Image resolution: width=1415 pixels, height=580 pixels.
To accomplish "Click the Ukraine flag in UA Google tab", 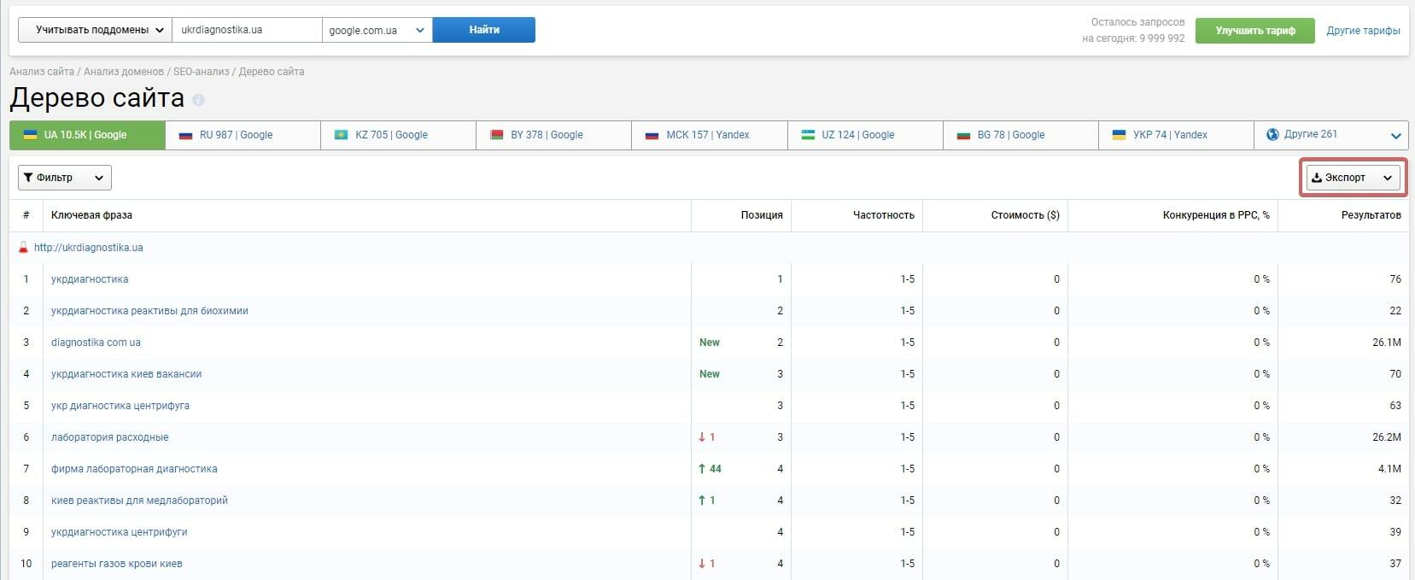I will tap(30, 135).
